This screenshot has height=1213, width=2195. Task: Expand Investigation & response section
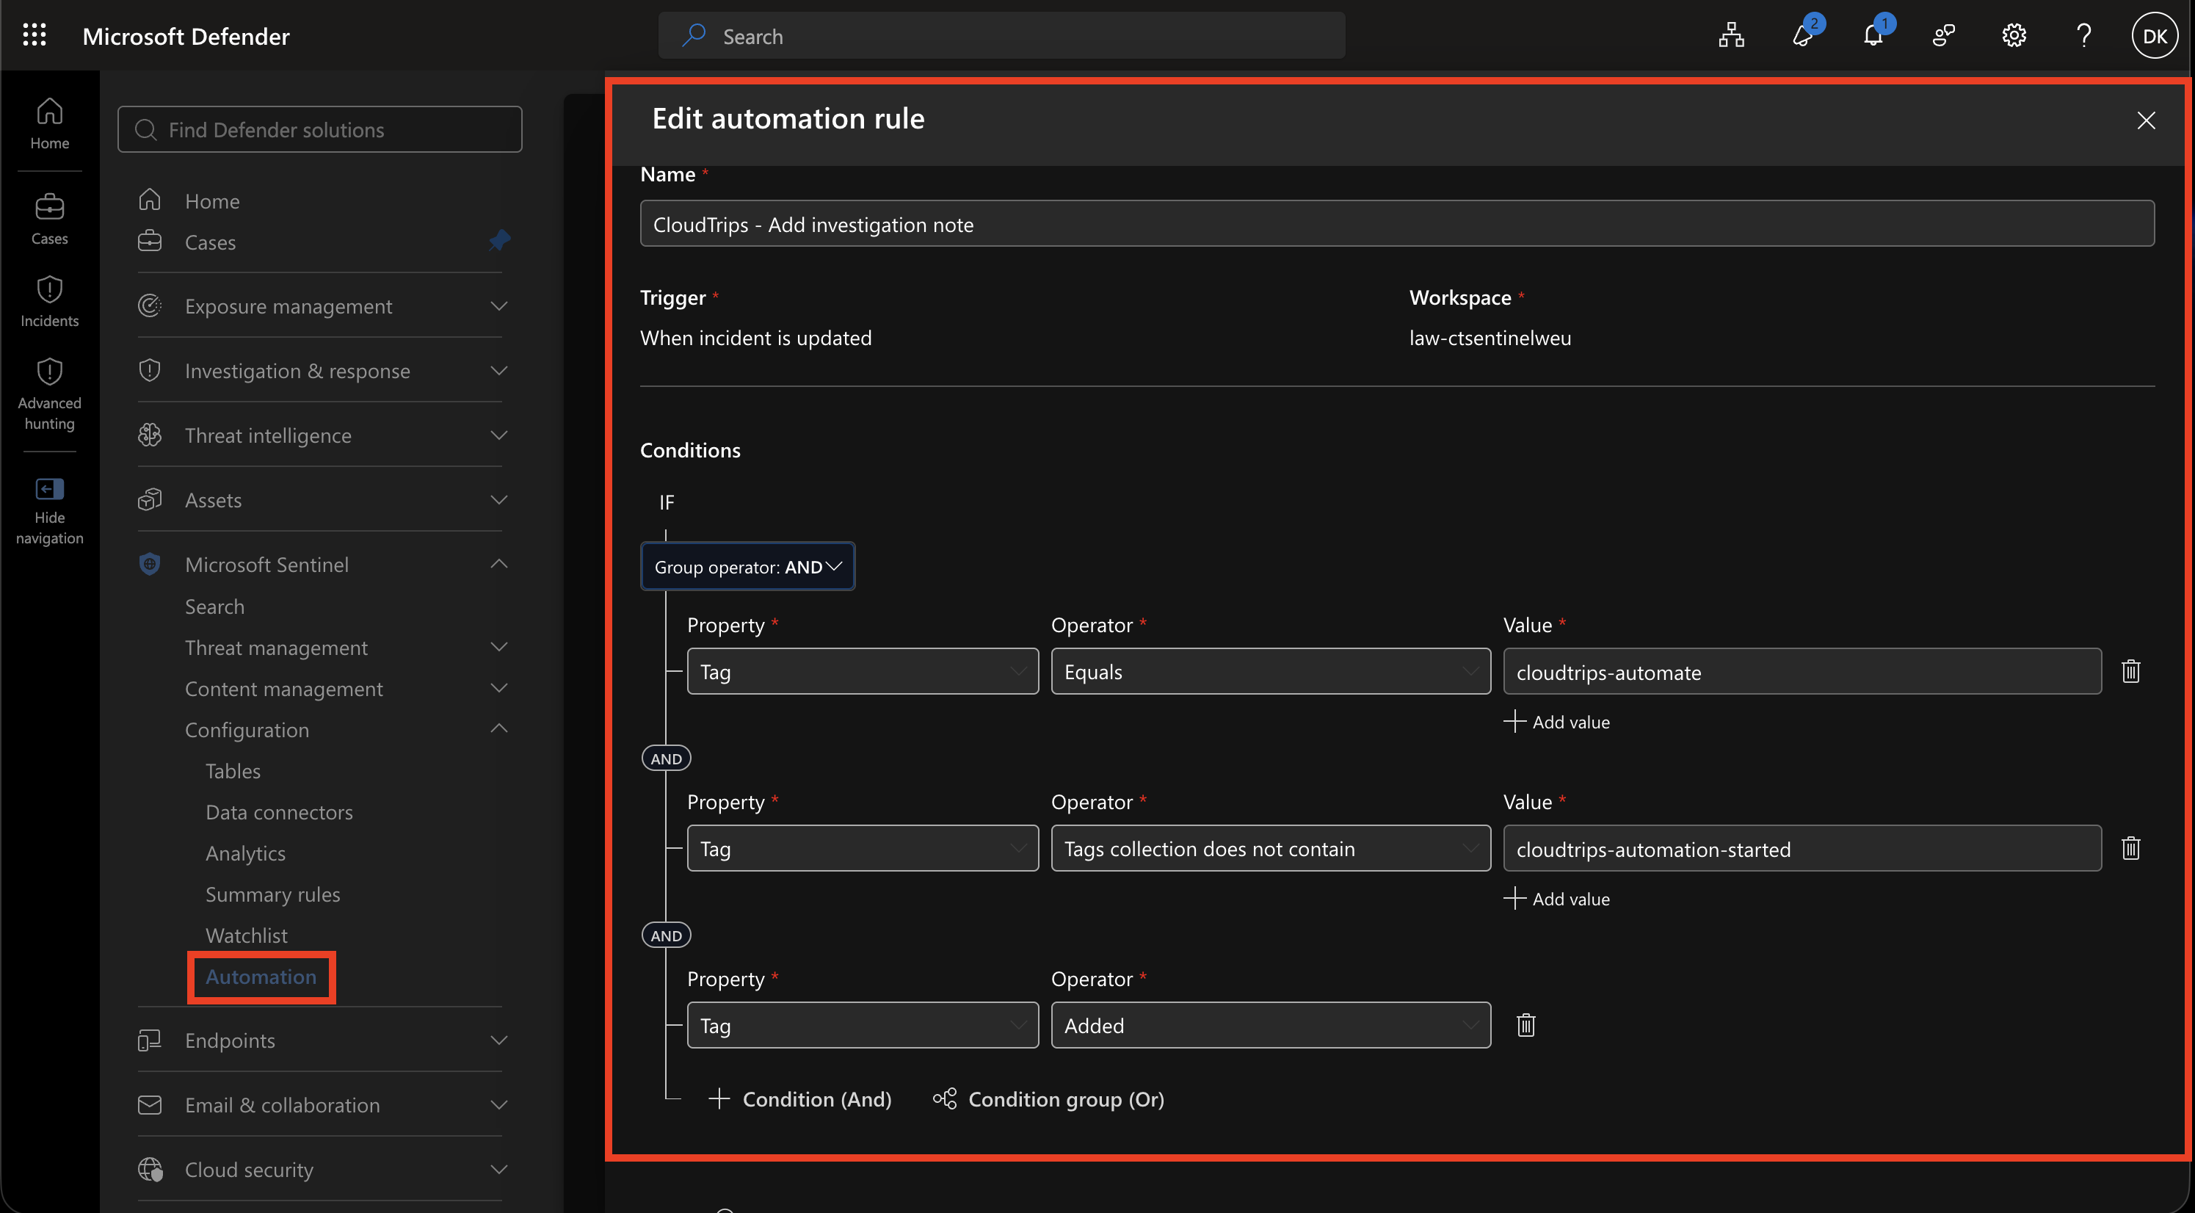(499, 370)
